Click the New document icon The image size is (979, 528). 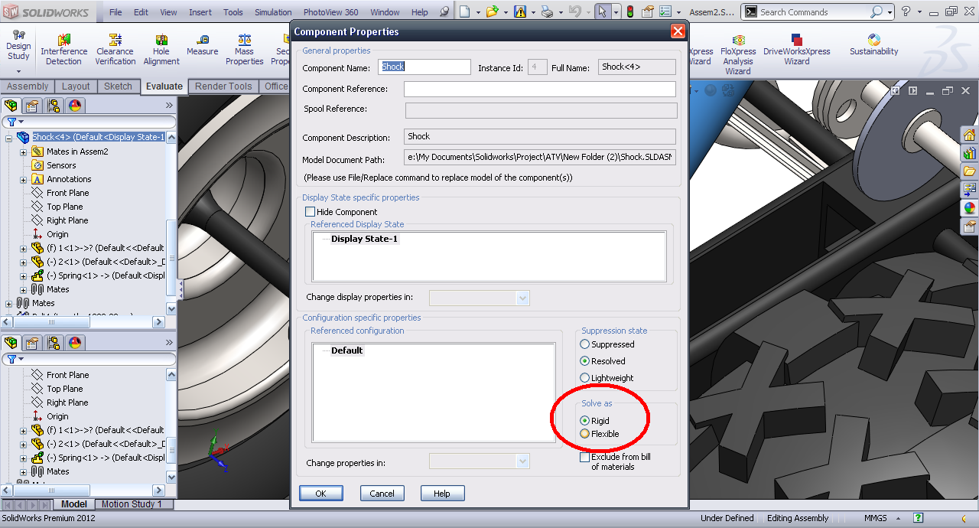464,11
